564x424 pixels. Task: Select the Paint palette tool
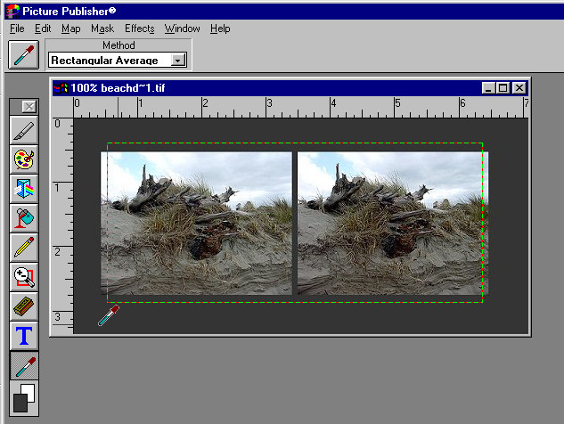point(24,160)
